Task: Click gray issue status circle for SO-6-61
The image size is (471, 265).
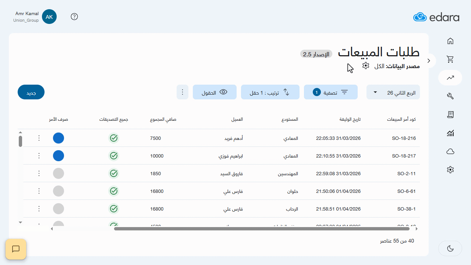Action: [x=59, y=191]
